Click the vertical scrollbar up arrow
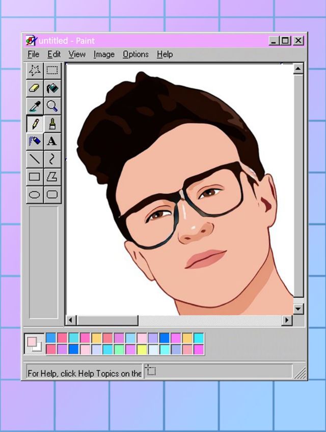The image size is (326, 432). click(298, 69)
